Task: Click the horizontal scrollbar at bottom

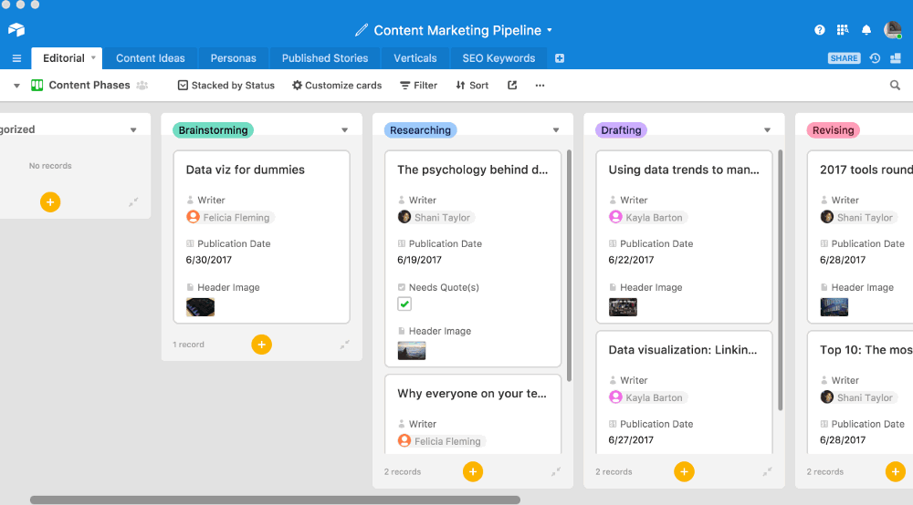Action: pyautogui.click(x=275, y=500)
